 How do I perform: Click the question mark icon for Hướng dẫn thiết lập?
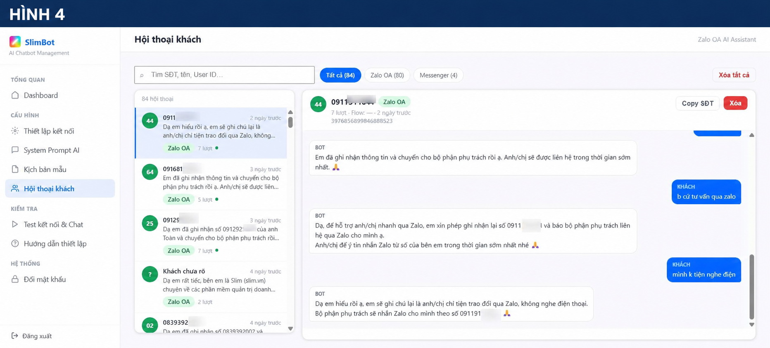(x=15, y=244)
